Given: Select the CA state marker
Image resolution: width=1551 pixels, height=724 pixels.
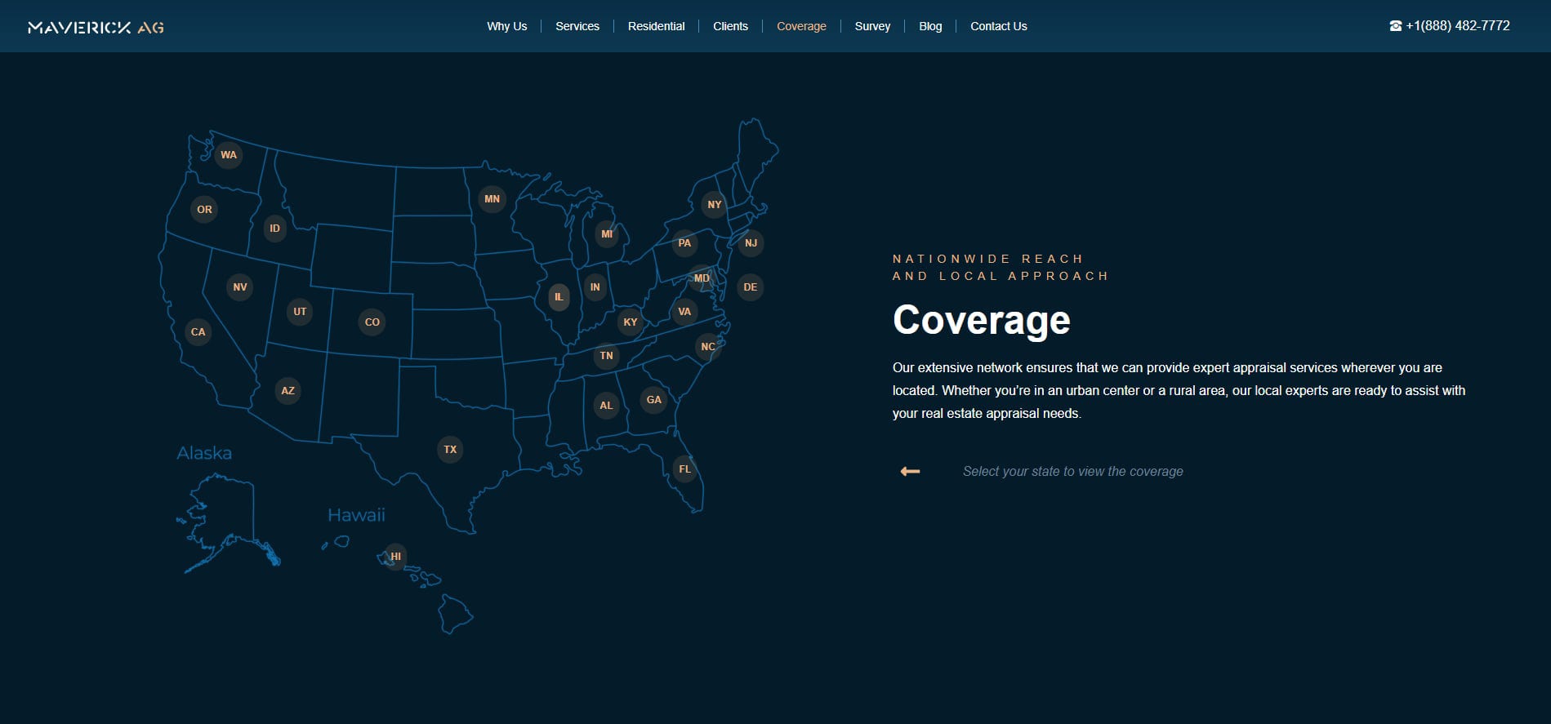Looking at the screenshot, I should (198, 332).
